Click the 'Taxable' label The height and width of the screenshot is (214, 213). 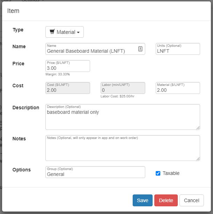point(171,173)
